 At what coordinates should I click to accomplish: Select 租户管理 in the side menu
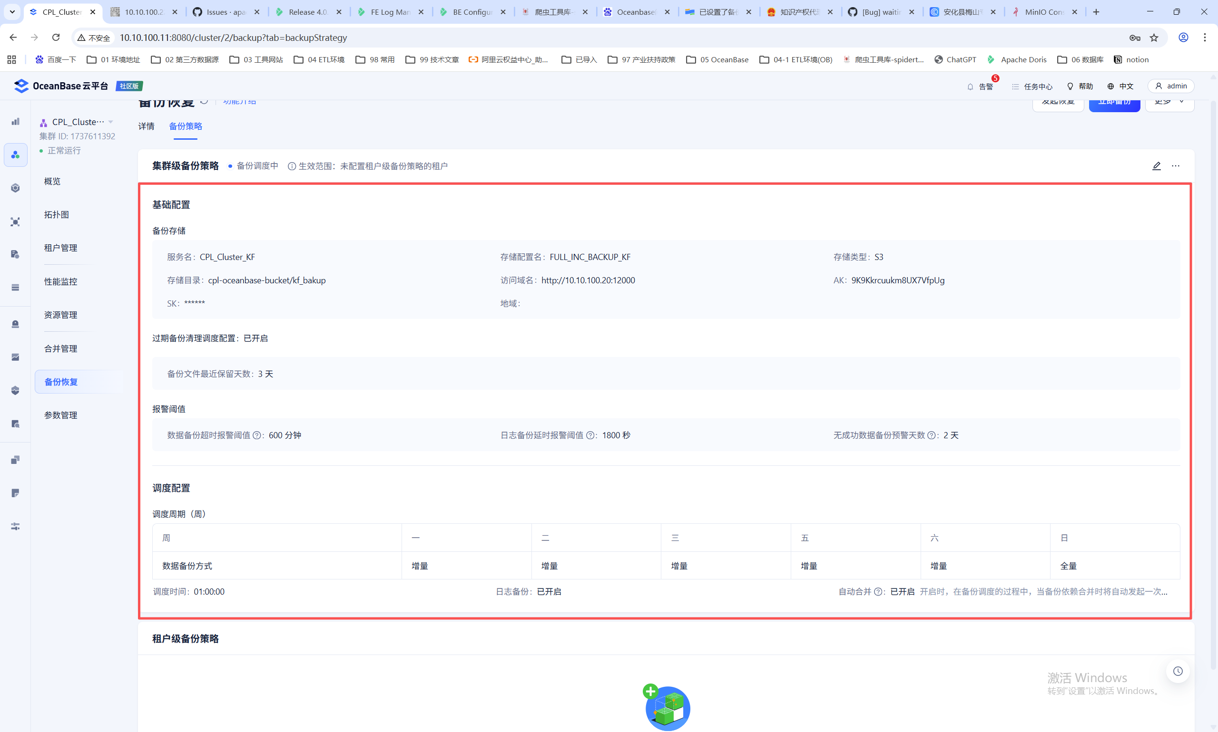pyautogui.click(x=61, y=248)
